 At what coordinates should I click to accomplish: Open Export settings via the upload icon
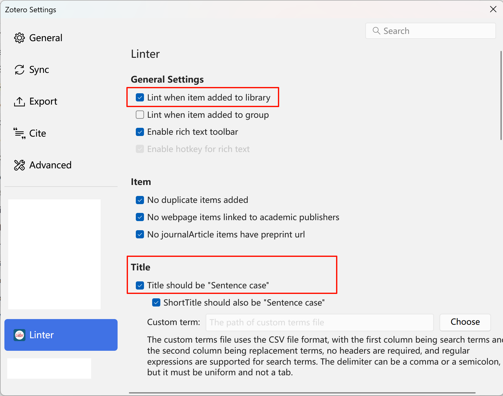point(19,101)
